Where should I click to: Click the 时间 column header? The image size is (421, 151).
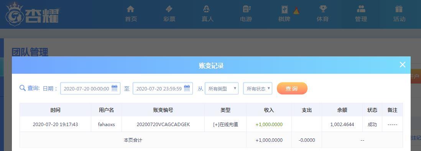[x=55, y=110]
